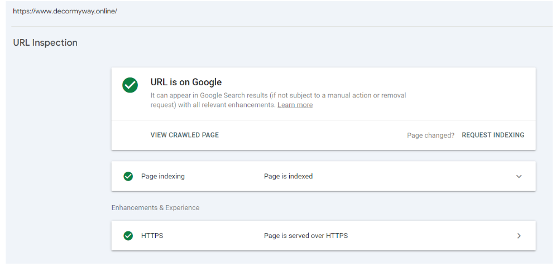
Task: Select the inspected URL text at top
Action: tap(65, 11)
